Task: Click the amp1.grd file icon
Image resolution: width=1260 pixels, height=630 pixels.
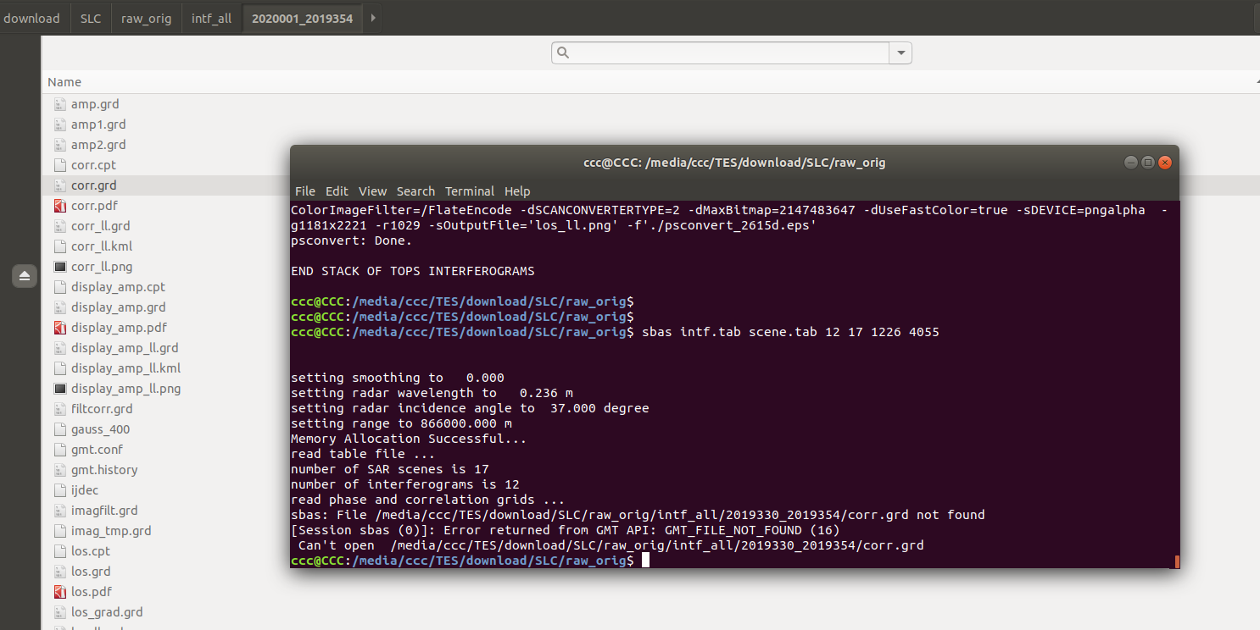Action: point(59,124)
